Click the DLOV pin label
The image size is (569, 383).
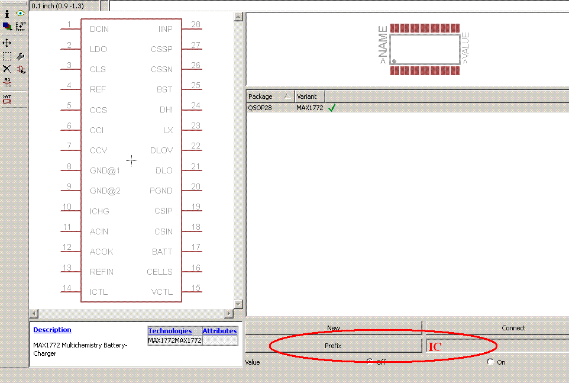[x=161, y=150]
